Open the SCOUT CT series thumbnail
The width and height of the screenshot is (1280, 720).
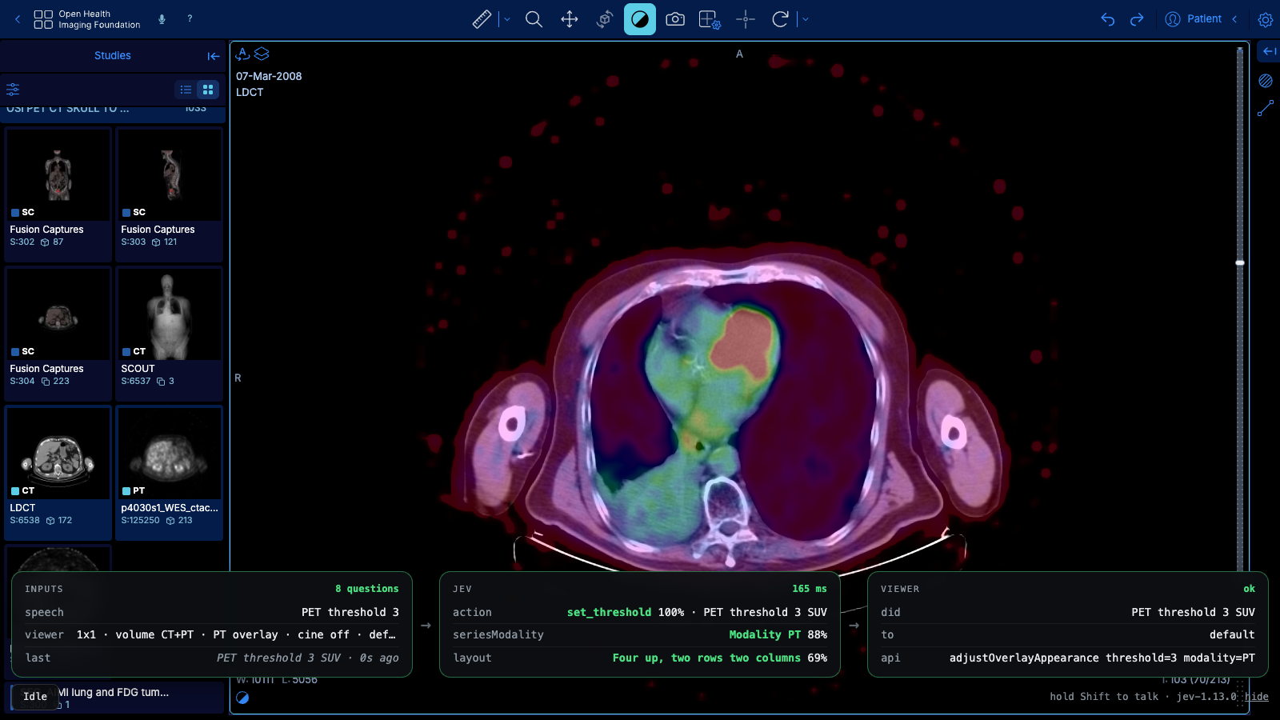169,334
